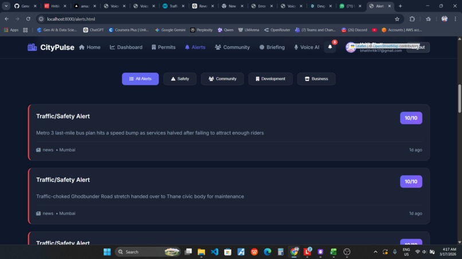The height and width of the screenshot is (259, 462).
Task: Open Voice AI nav link
Action: coord(307,47)
